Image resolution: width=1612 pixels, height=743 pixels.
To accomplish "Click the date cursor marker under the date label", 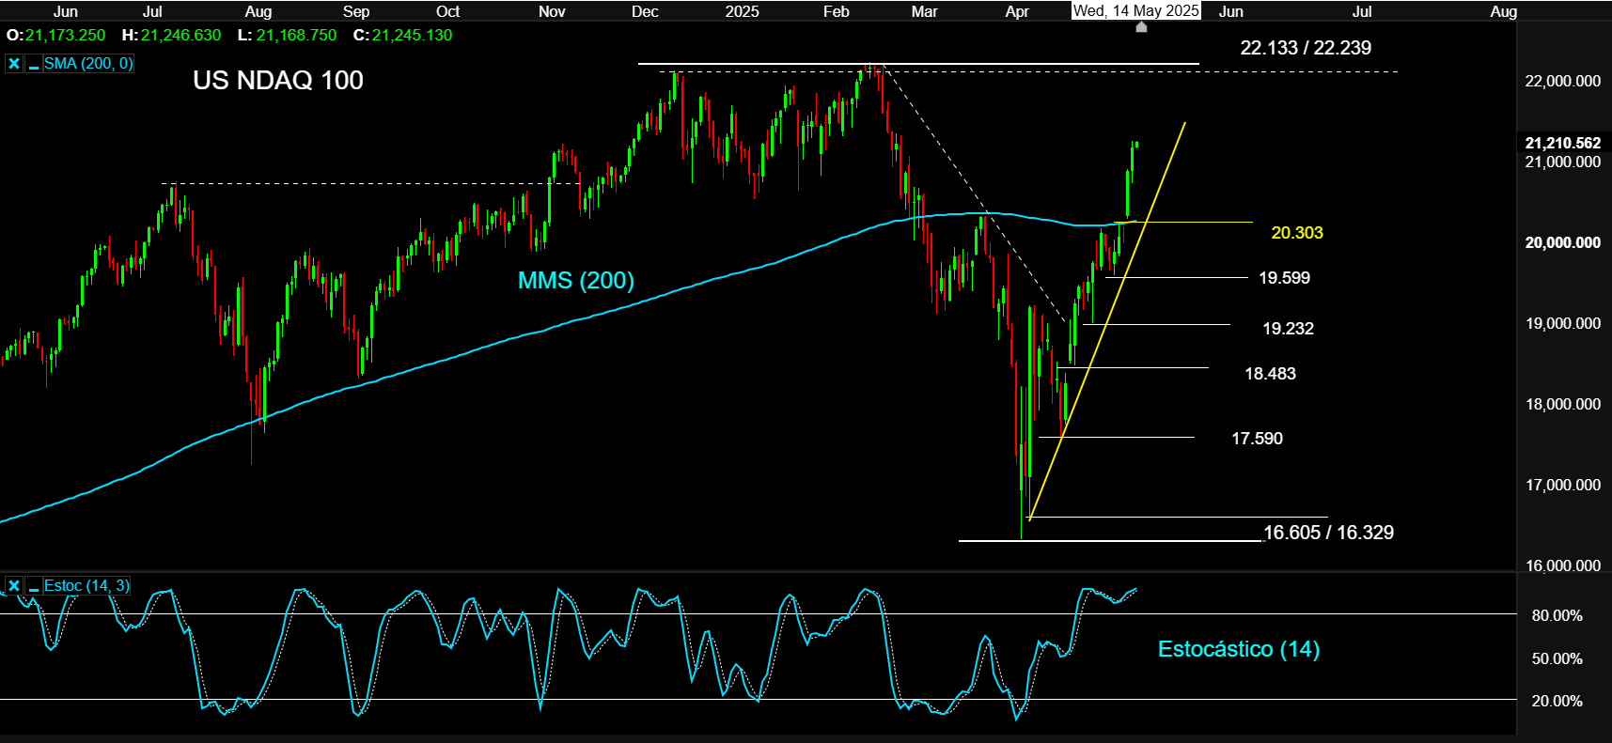I will click(x=1141, y=27).
